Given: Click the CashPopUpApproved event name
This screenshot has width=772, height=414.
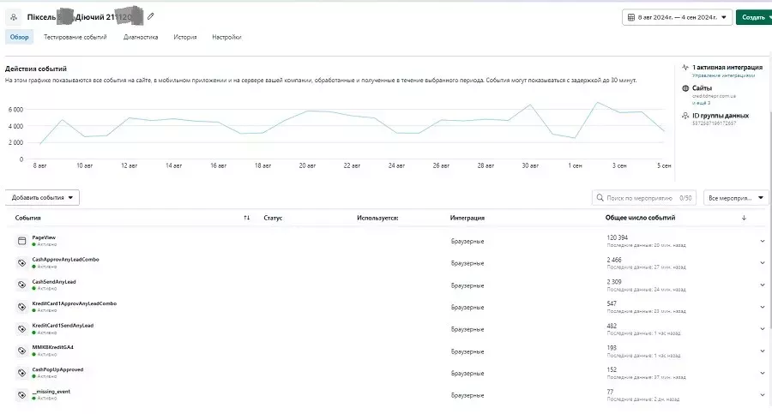Looking at the screenshot, I should [57, 369].
